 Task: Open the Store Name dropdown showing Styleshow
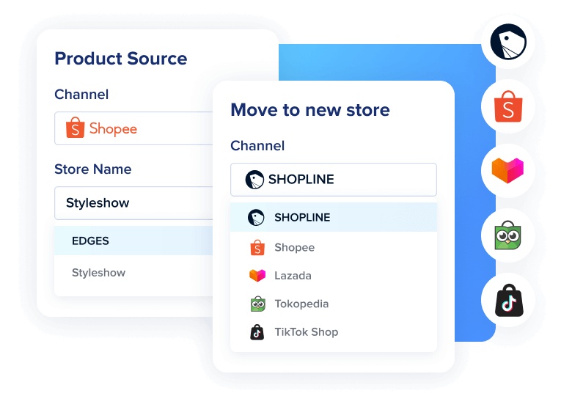tap(133, 203)
